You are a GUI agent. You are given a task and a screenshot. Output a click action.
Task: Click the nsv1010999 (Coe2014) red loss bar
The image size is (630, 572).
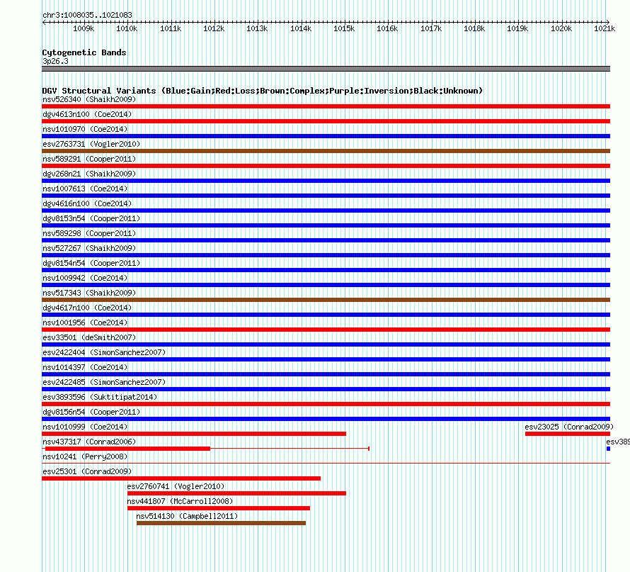tap(194, 434)
